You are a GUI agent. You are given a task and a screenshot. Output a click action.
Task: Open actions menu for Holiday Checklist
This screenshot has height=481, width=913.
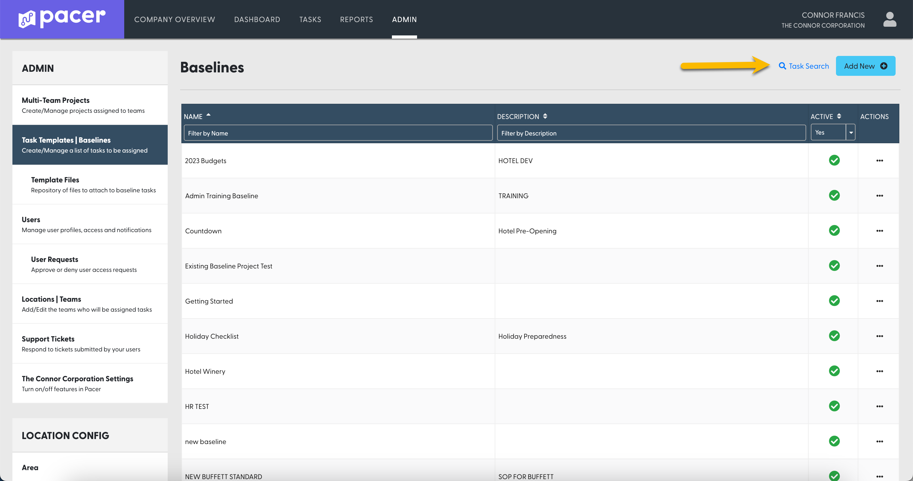(879, 336)
